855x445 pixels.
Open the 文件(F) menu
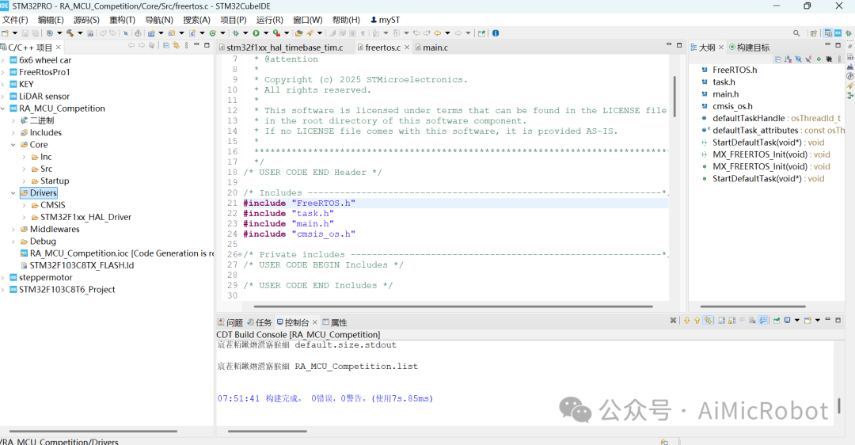15,20
